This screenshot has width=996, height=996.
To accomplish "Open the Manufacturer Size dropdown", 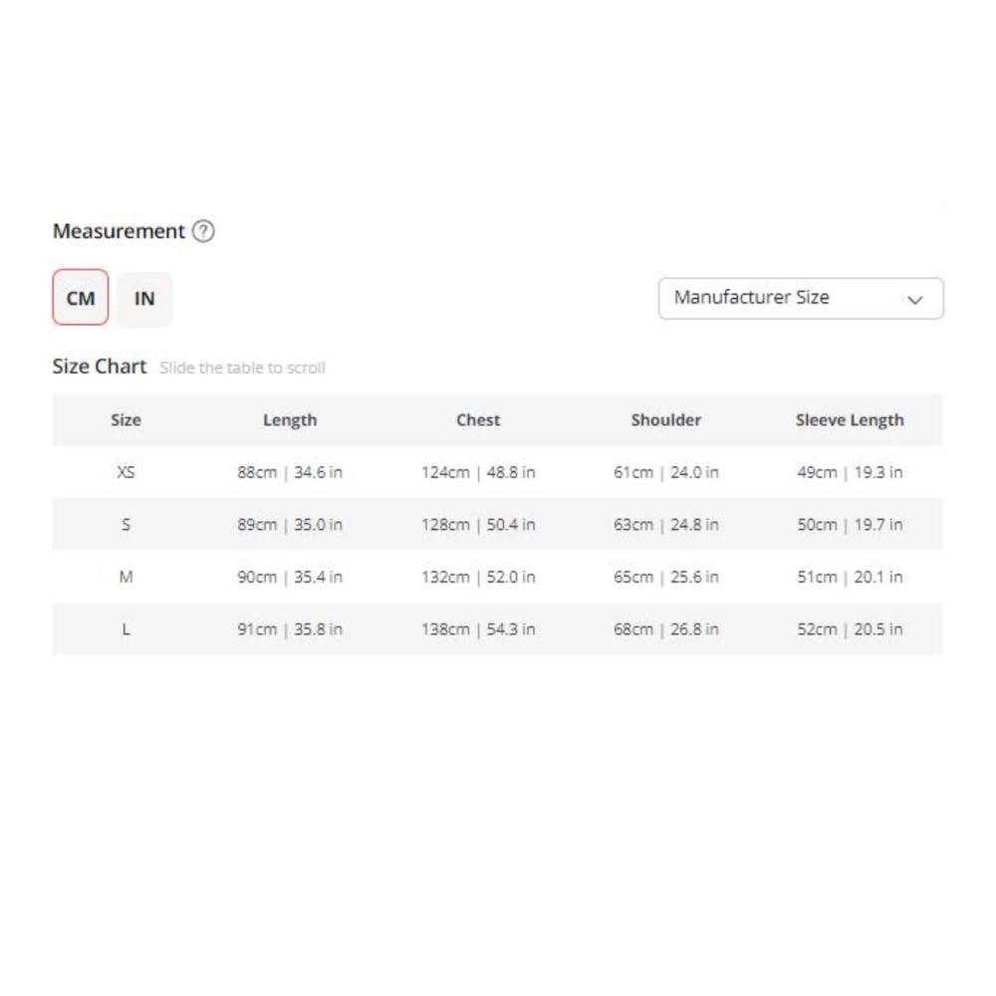I will point(800,298).
